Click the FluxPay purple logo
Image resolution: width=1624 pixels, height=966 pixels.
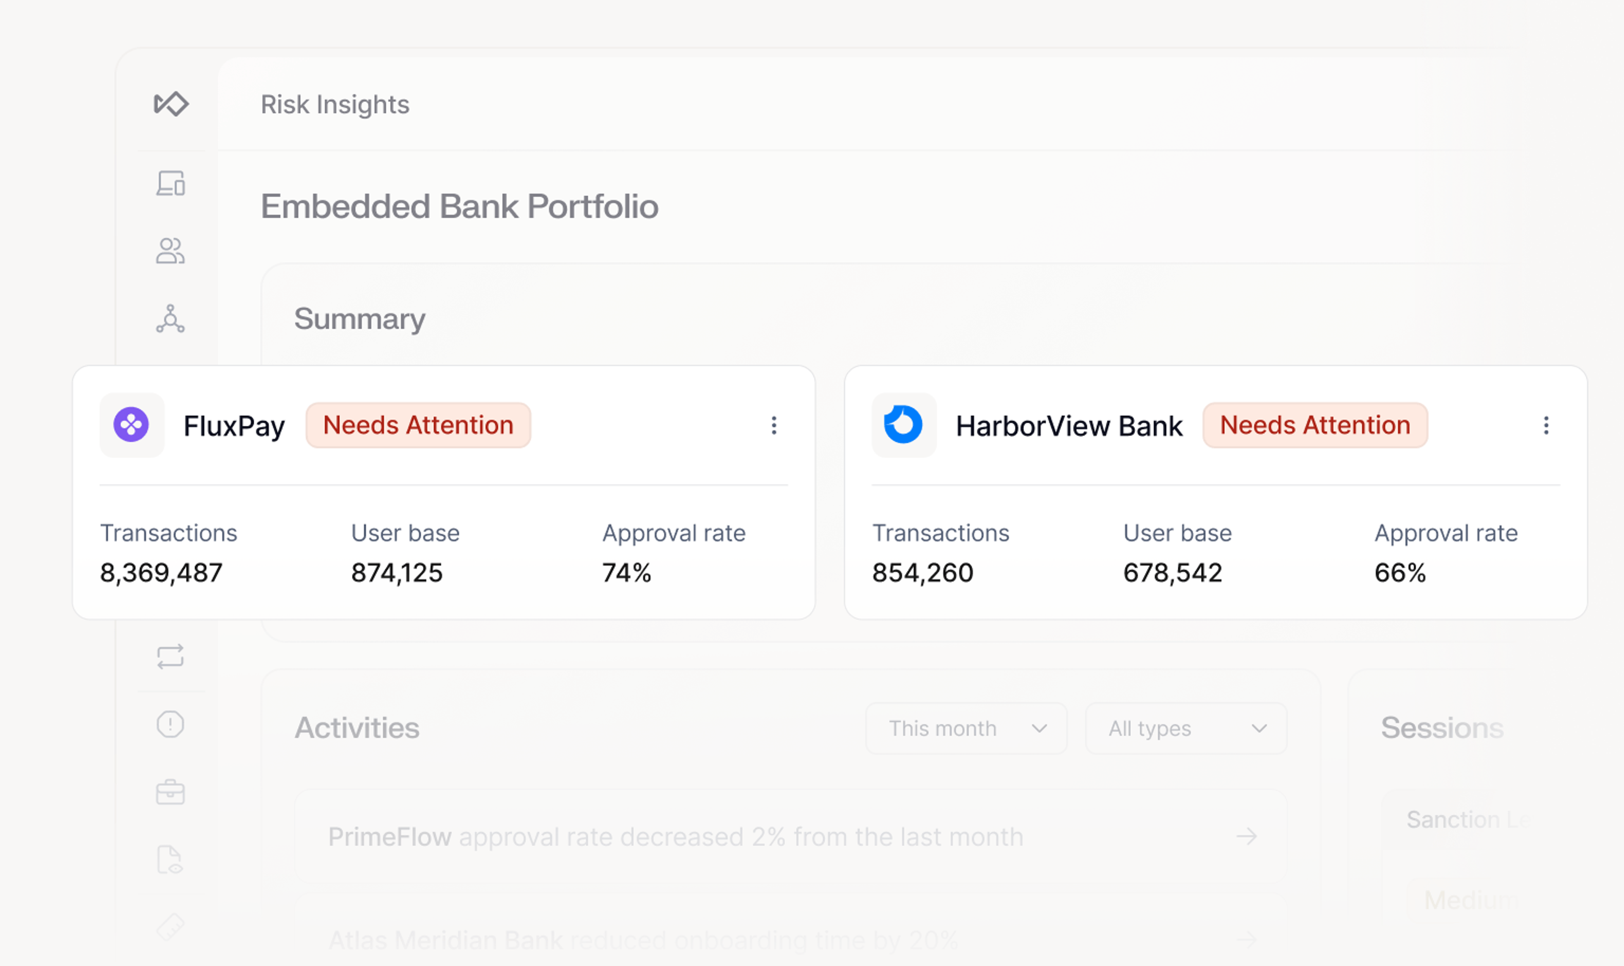click(132, 425)
